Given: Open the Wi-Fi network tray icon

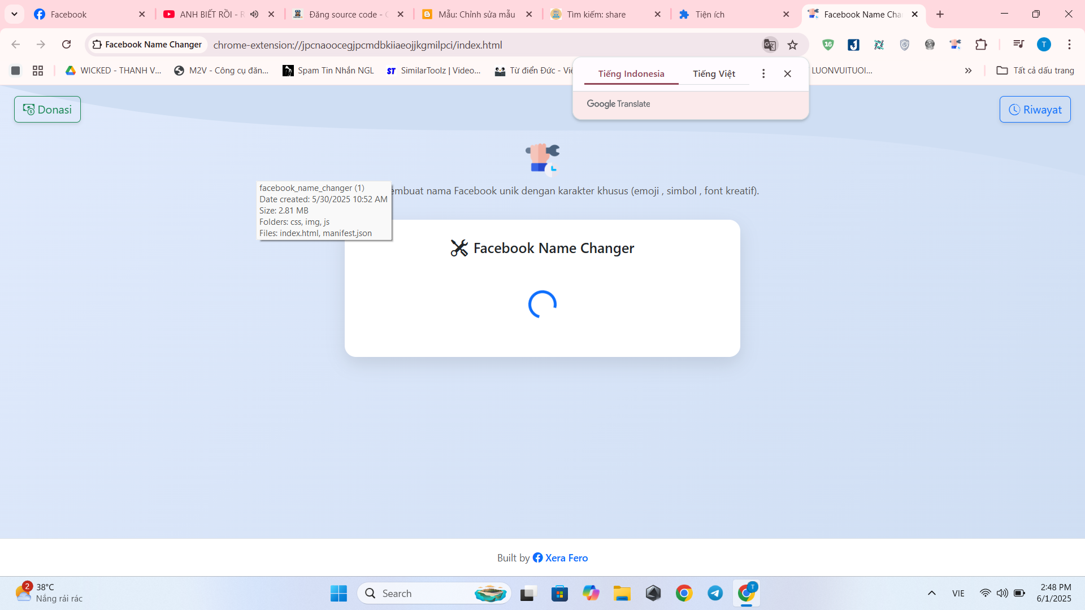Looking at the screenshot, I should coord(985,593).
